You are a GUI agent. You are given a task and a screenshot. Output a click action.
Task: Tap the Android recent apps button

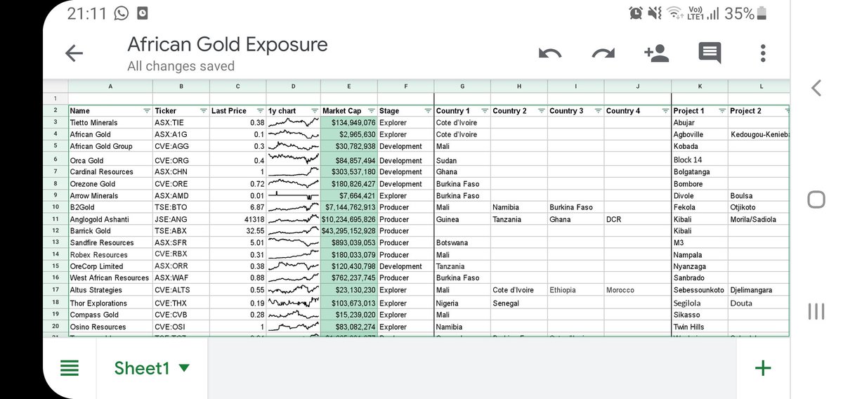pyautogui.click(x=816, y=311)
